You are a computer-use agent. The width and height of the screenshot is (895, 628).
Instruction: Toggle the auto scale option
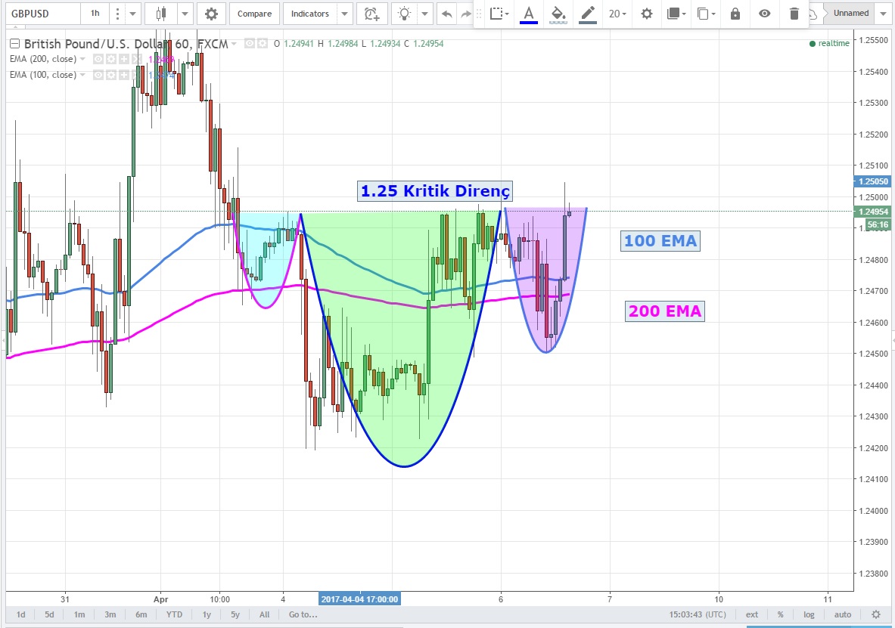[x=842, y=614]
